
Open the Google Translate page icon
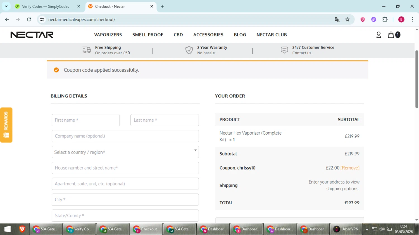[x=337, y=20]
